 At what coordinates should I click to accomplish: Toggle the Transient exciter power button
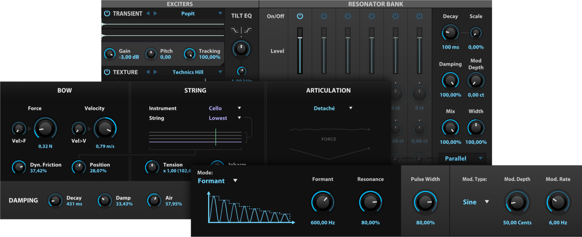click(107, 13)
